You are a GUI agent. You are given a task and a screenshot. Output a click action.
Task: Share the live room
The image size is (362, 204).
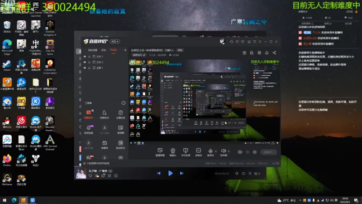pyautogui.click(x=274, y=53)
